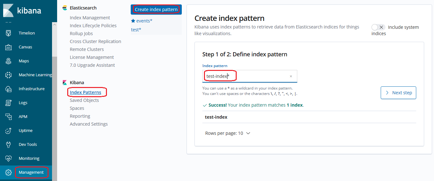Click the kibana wordmark text
This screenshot has width=434, height=181.
pyautogui.click(x=29, y=10)
